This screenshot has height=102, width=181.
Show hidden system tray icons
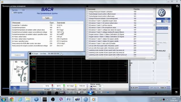coord(157,99)
